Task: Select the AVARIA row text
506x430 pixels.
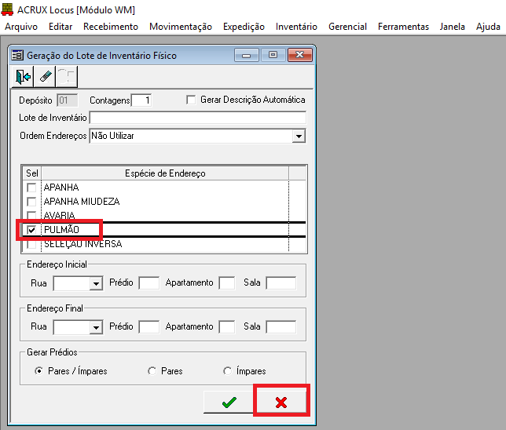Action: [x=60, y=215]
